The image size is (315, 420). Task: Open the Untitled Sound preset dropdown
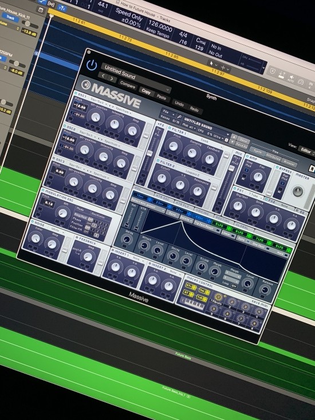tap(136, 78)
